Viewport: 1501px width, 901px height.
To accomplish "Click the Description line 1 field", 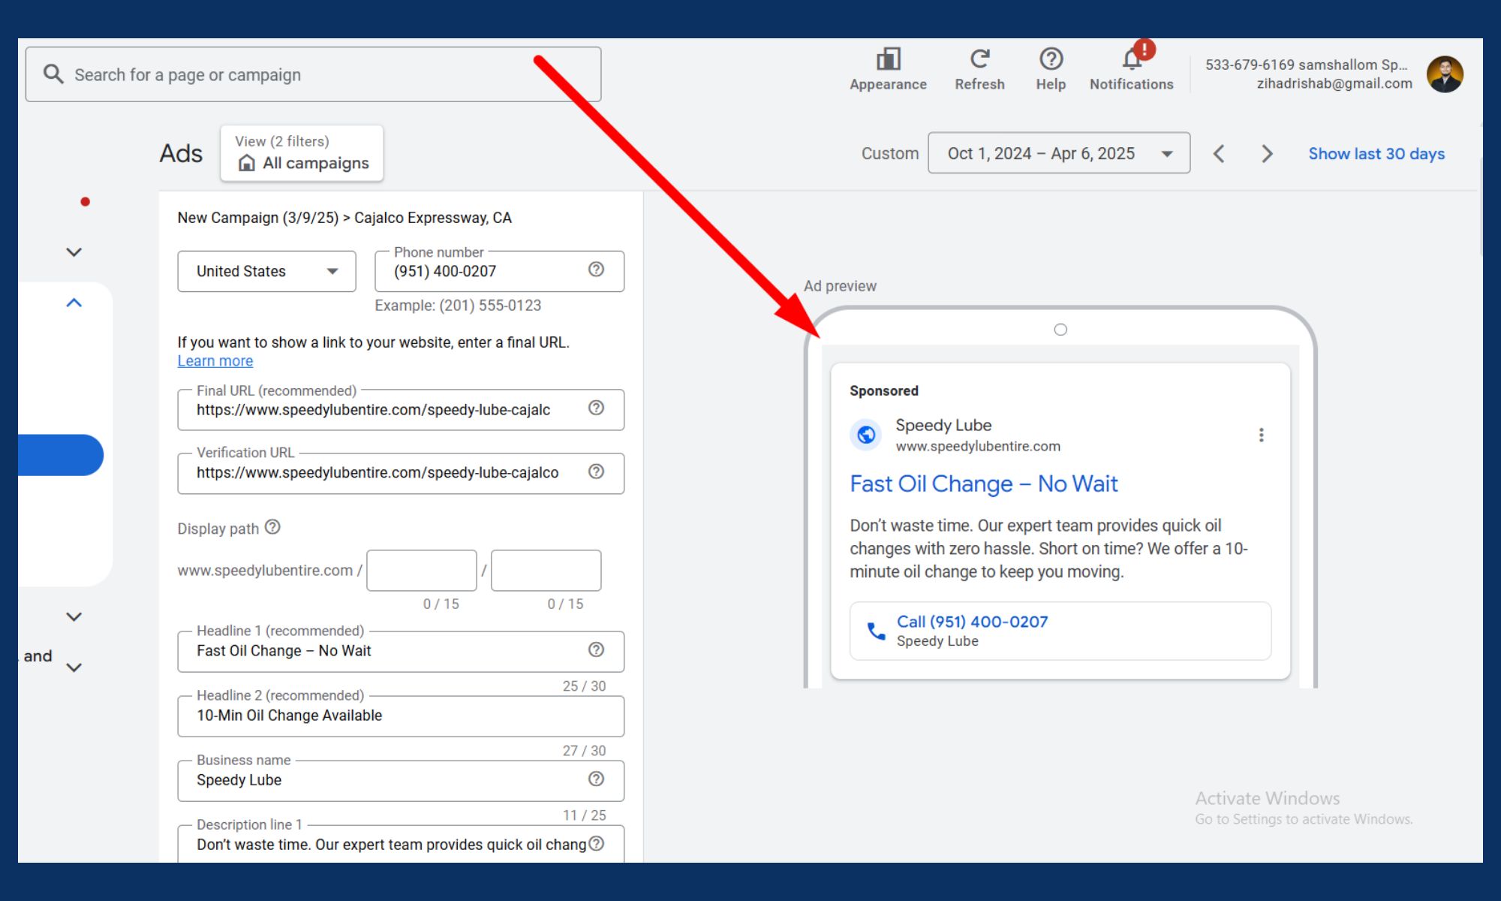I will pyautogui.click(x=401, y=844).
